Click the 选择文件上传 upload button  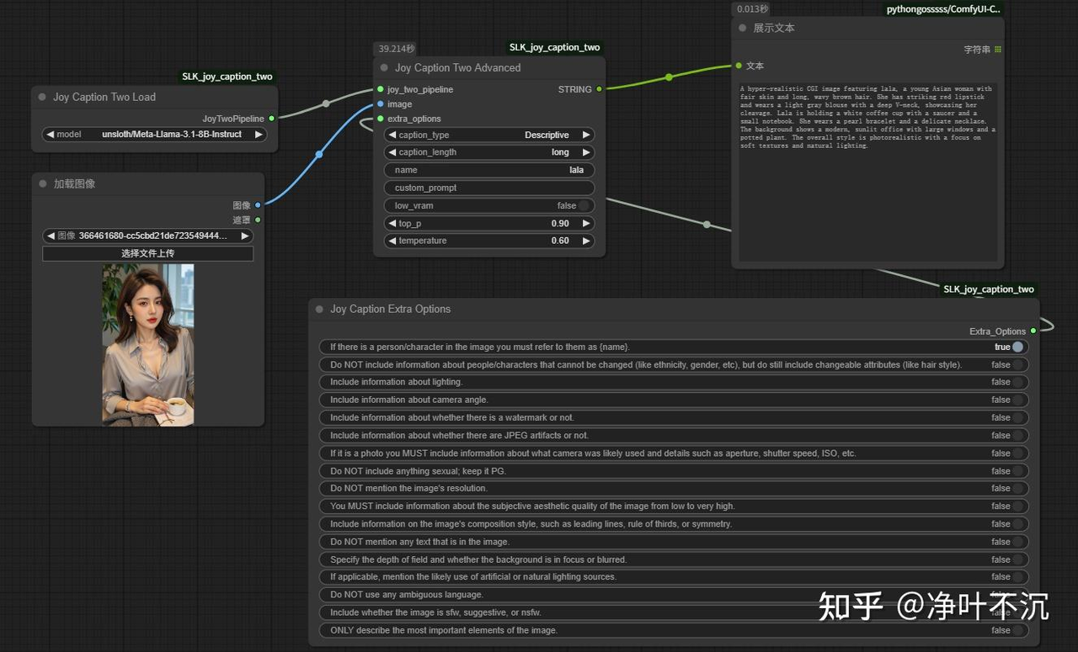pyautogui.click(x=147, y=253)
